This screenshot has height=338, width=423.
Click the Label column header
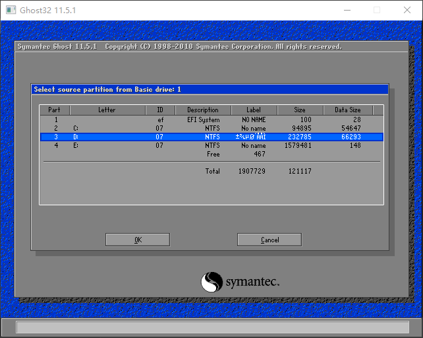point(254,110)
